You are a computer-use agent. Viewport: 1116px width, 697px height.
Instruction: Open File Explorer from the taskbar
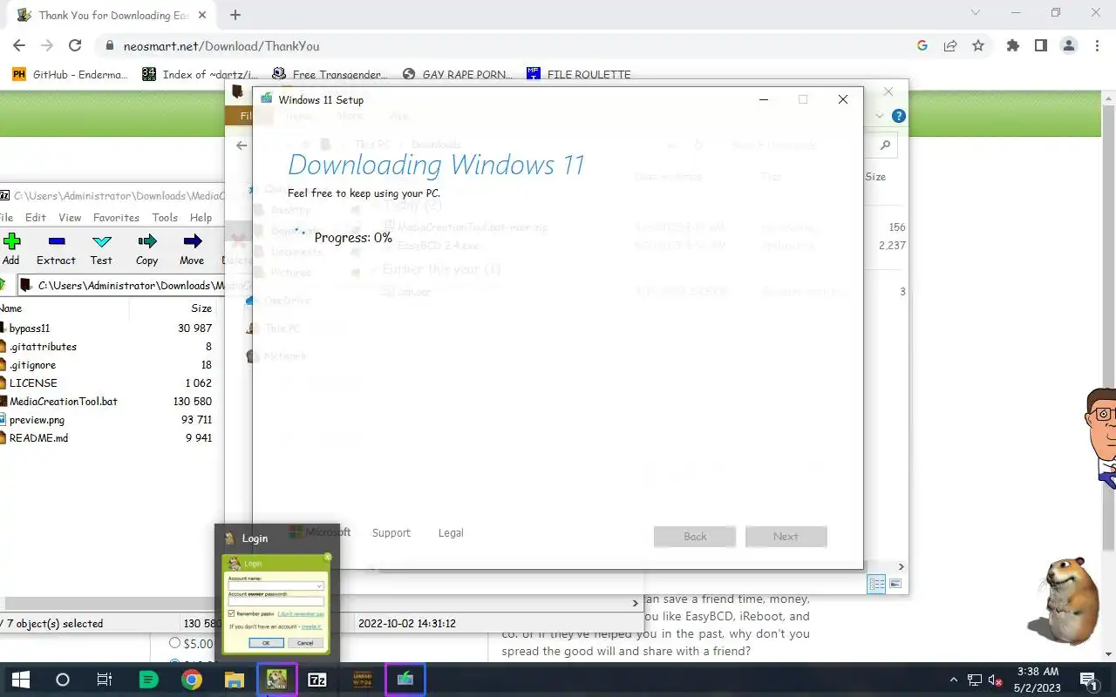[x=234, y=680]
